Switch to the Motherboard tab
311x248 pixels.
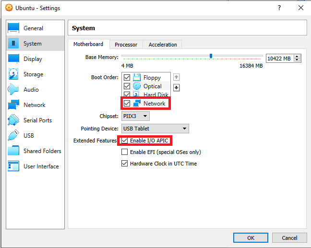[88, 44]
